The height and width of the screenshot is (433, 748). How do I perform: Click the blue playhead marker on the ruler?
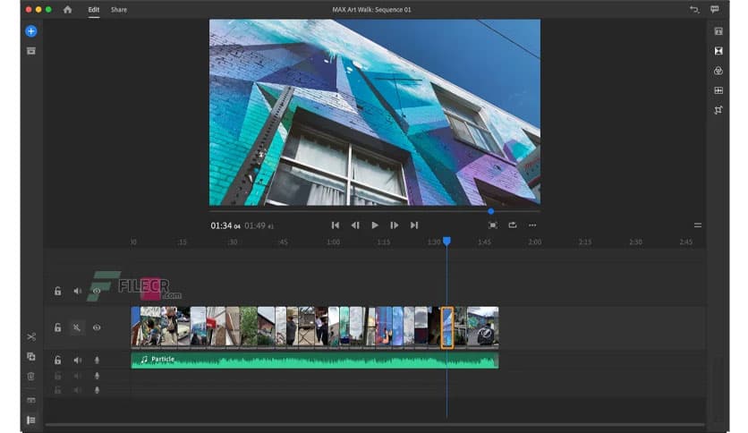(446, 242)
